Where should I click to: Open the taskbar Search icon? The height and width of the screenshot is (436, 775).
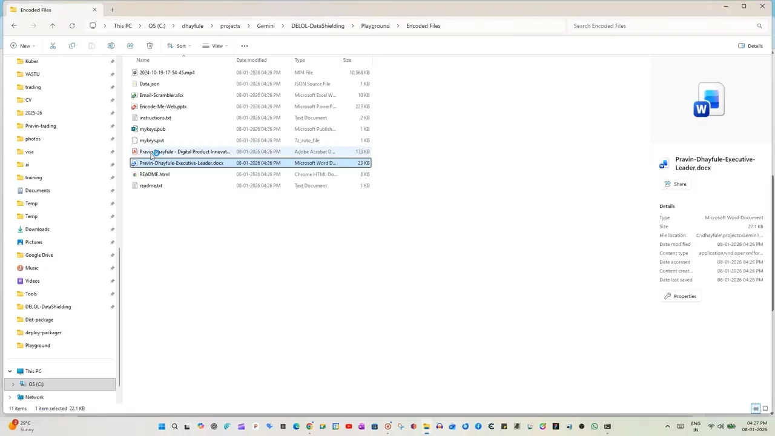pyautogui.click(x=174, y=427)
